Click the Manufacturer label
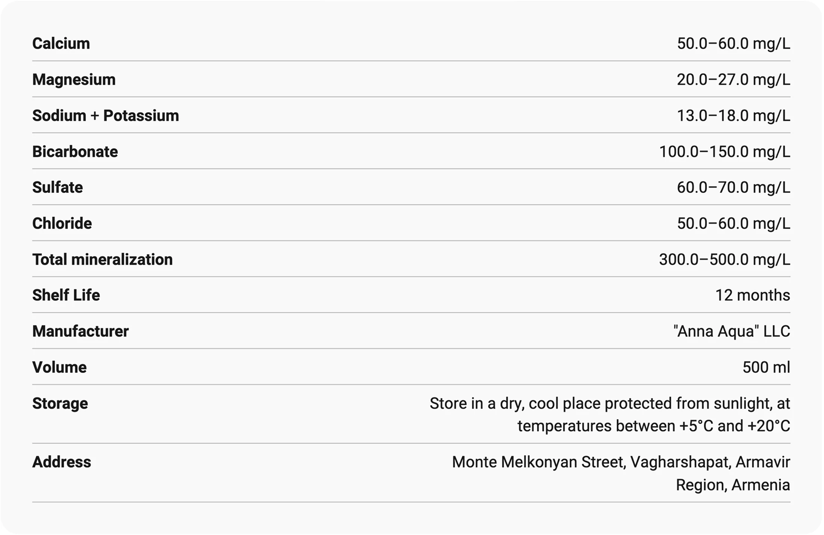 click(x=80, y=331)
